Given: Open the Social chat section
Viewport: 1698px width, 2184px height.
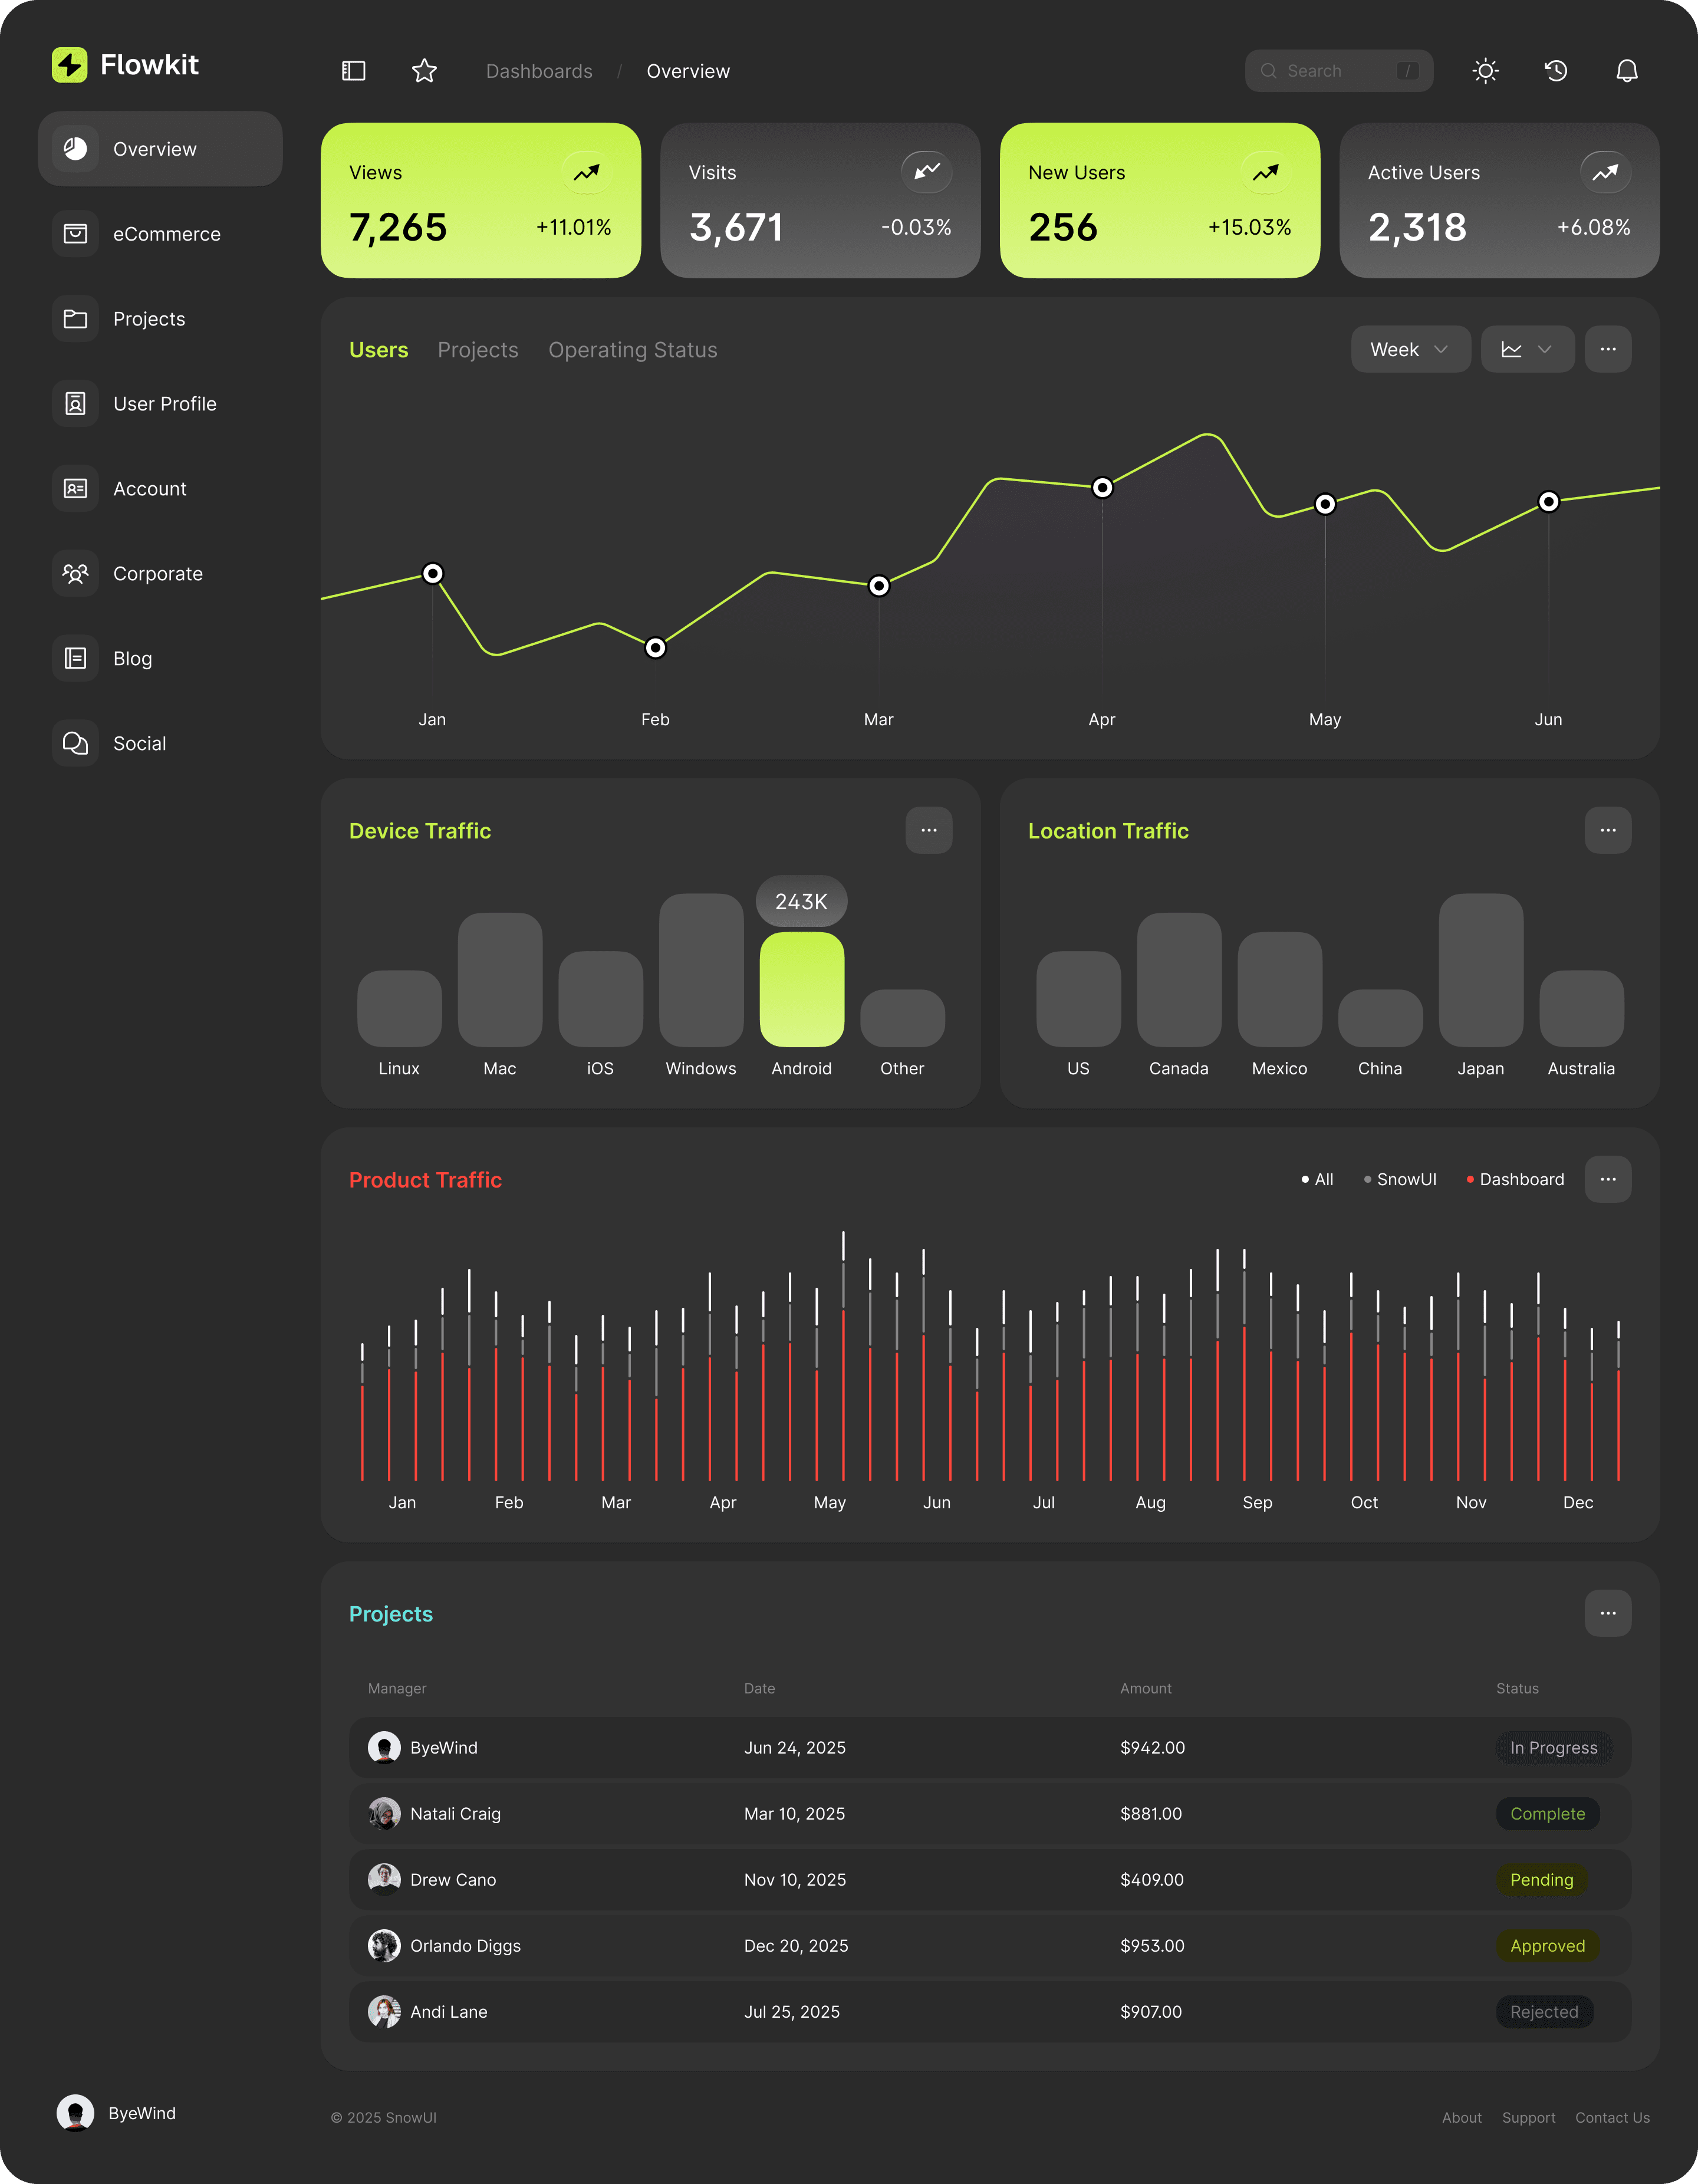Looking at the screenshot, I should click(x=140, y=744).
